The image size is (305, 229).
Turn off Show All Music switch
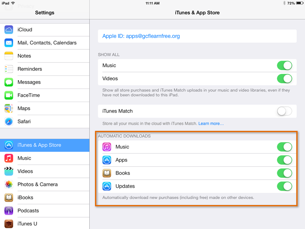tap(285, 65)
